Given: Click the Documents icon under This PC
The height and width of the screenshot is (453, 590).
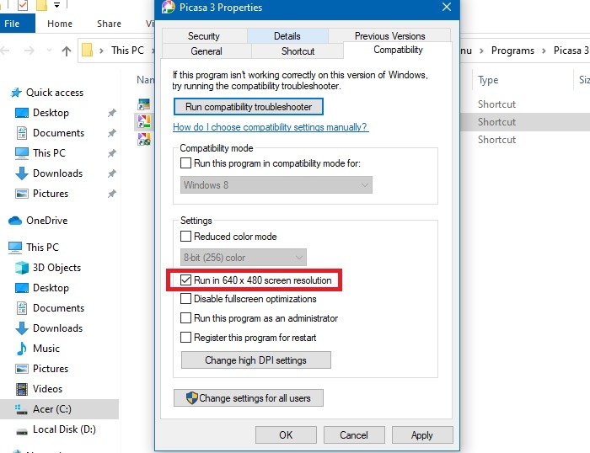Looking at the screenshot, I should click(x=21, y=308).
